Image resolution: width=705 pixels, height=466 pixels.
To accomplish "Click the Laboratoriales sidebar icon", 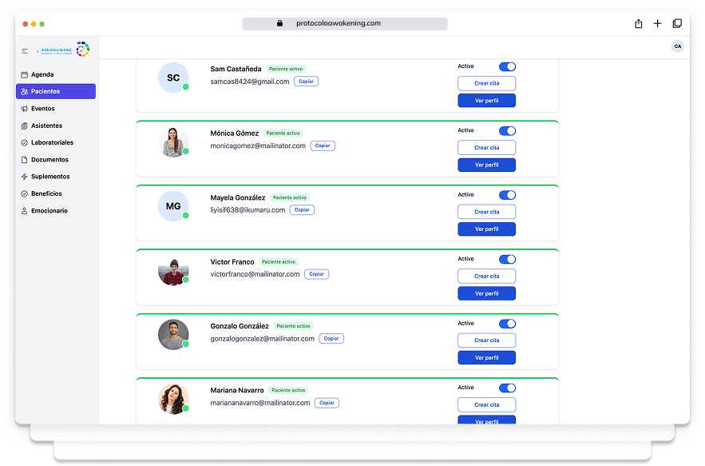I will tap(25, 143).
